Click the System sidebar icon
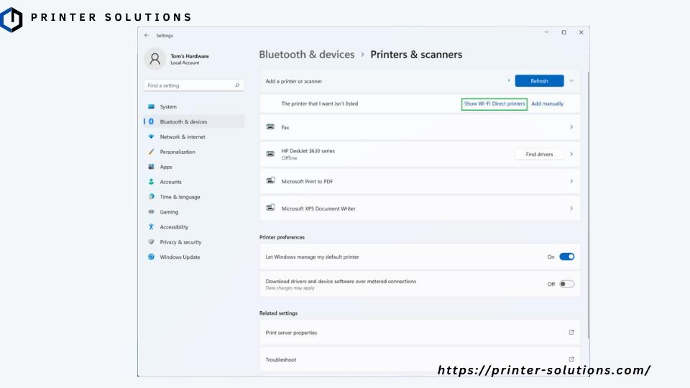The image size is (690, 388). [x=151, y=106]
